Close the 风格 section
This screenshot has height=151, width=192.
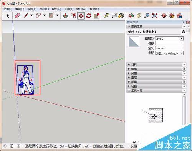pyautogui.click(x=184, y=73)
